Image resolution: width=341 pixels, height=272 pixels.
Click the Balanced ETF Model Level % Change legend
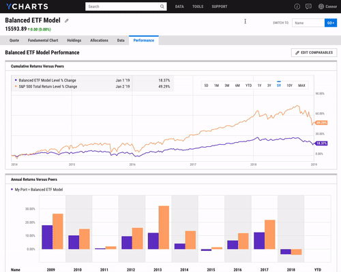point(47,80)
